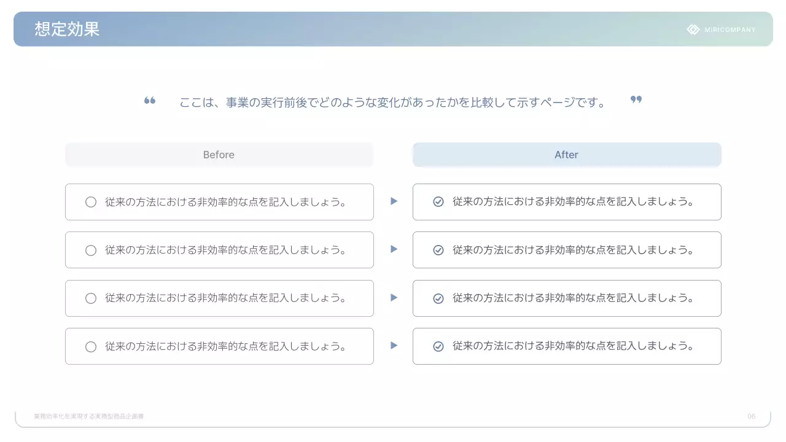
Task: Select the radio circle in the third Before row
Action: click(x=90, y=298)
